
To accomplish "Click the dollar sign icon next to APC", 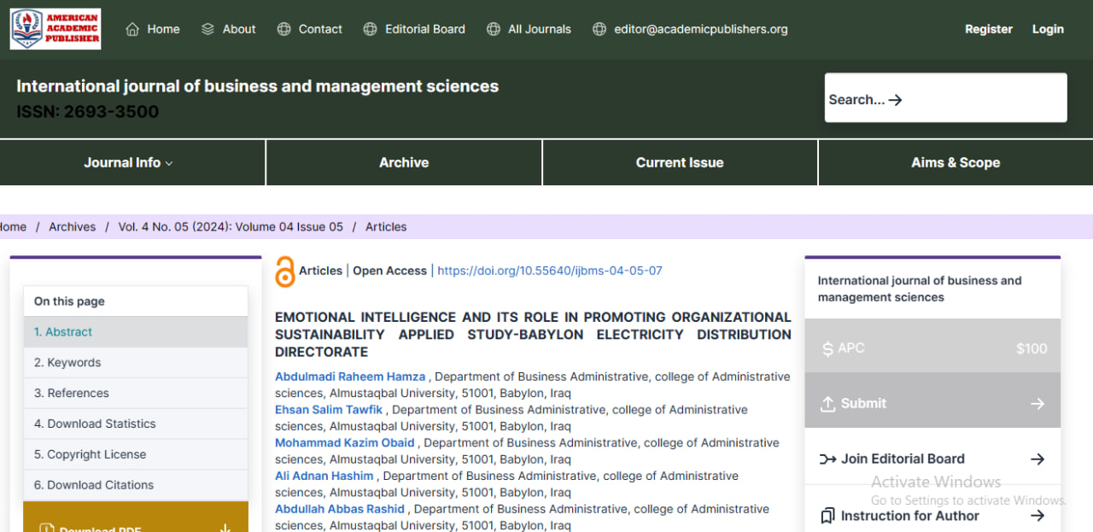I will (827, 348).
